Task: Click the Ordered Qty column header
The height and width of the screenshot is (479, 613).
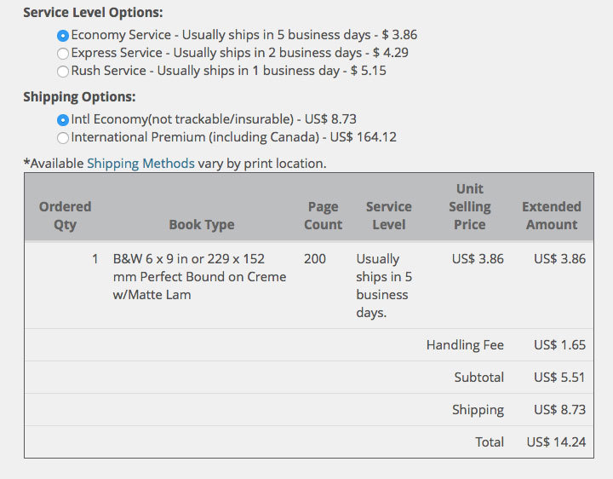Action: tap(65, 216)
